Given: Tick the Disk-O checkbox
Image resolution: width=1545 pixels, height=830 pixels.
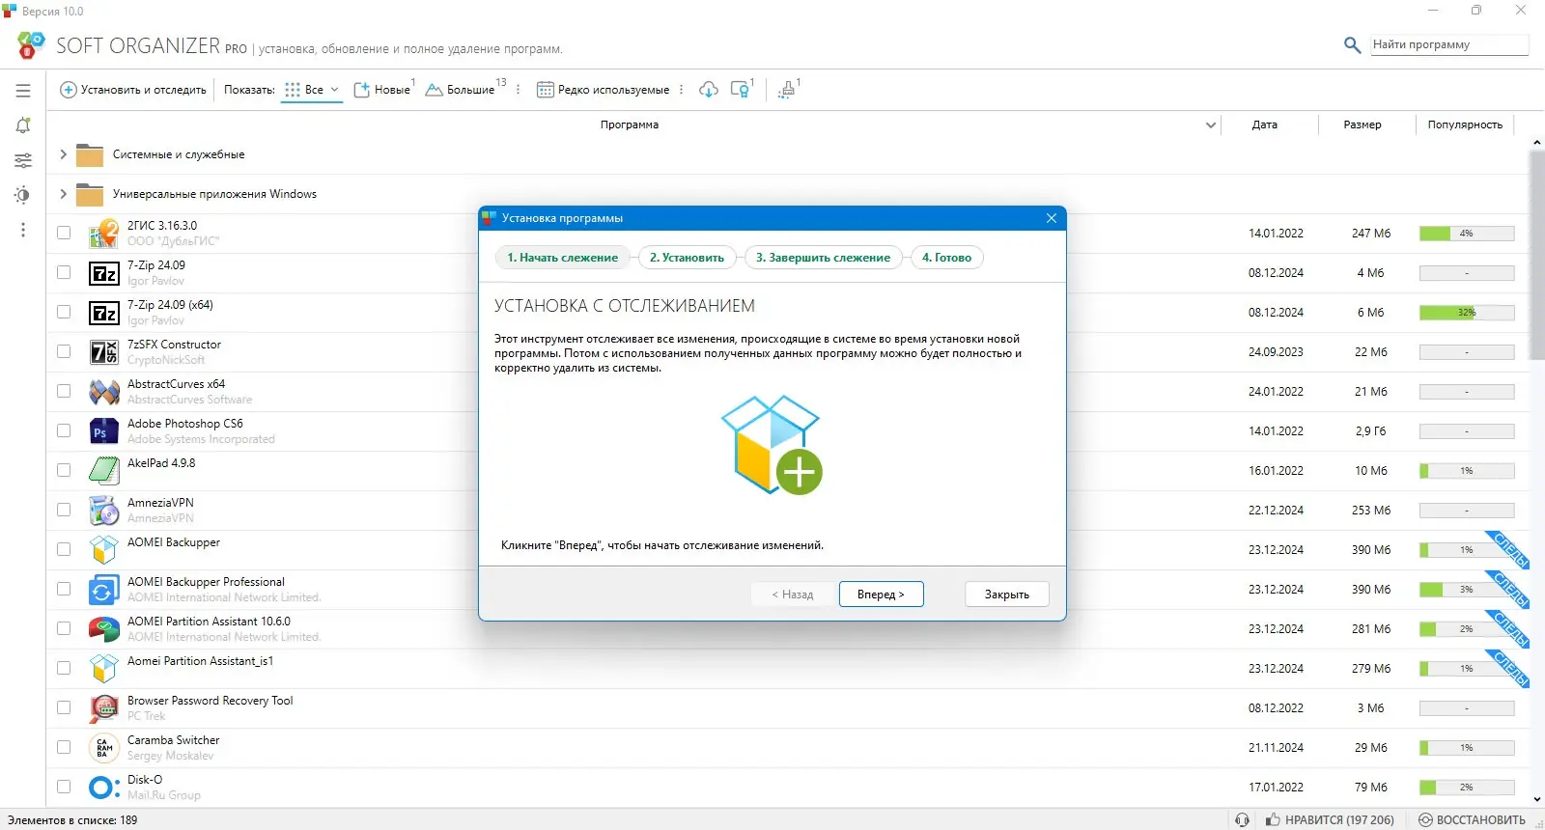Looking at the screenshot, I should pos(64,787).
